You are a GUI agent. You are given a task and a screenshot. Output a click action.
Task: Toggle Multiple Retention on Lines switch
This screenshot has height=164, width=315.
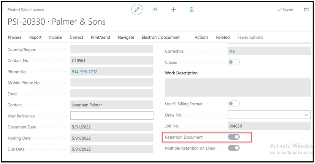(x=234, y=148)
